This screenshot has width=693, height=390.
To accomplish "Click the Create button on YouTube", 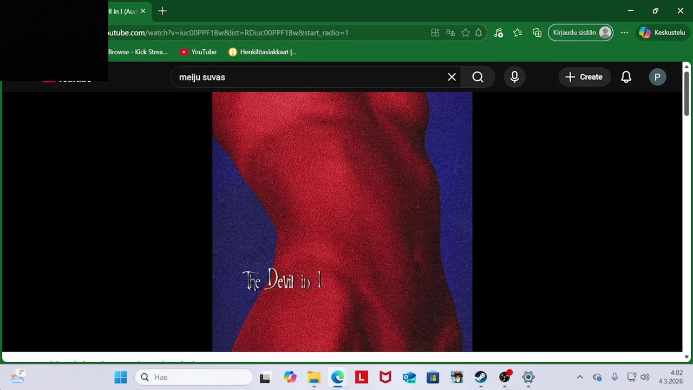I will [584, 77].
